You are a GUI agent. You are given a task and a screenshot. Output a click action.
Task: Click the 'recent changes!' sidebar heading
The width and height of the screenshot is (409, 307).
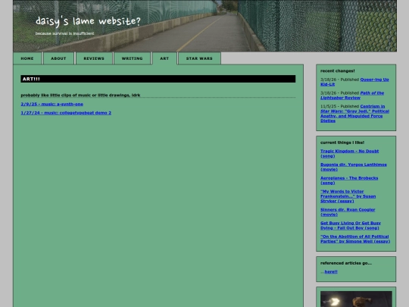pos(338,70)
